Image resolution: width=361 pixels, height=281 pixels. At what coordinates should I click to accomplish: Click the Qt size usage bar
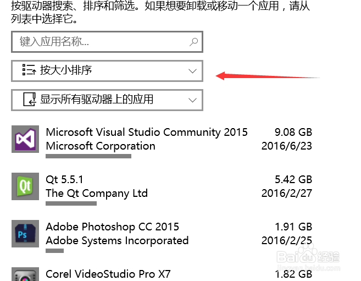tap(71, 203)
